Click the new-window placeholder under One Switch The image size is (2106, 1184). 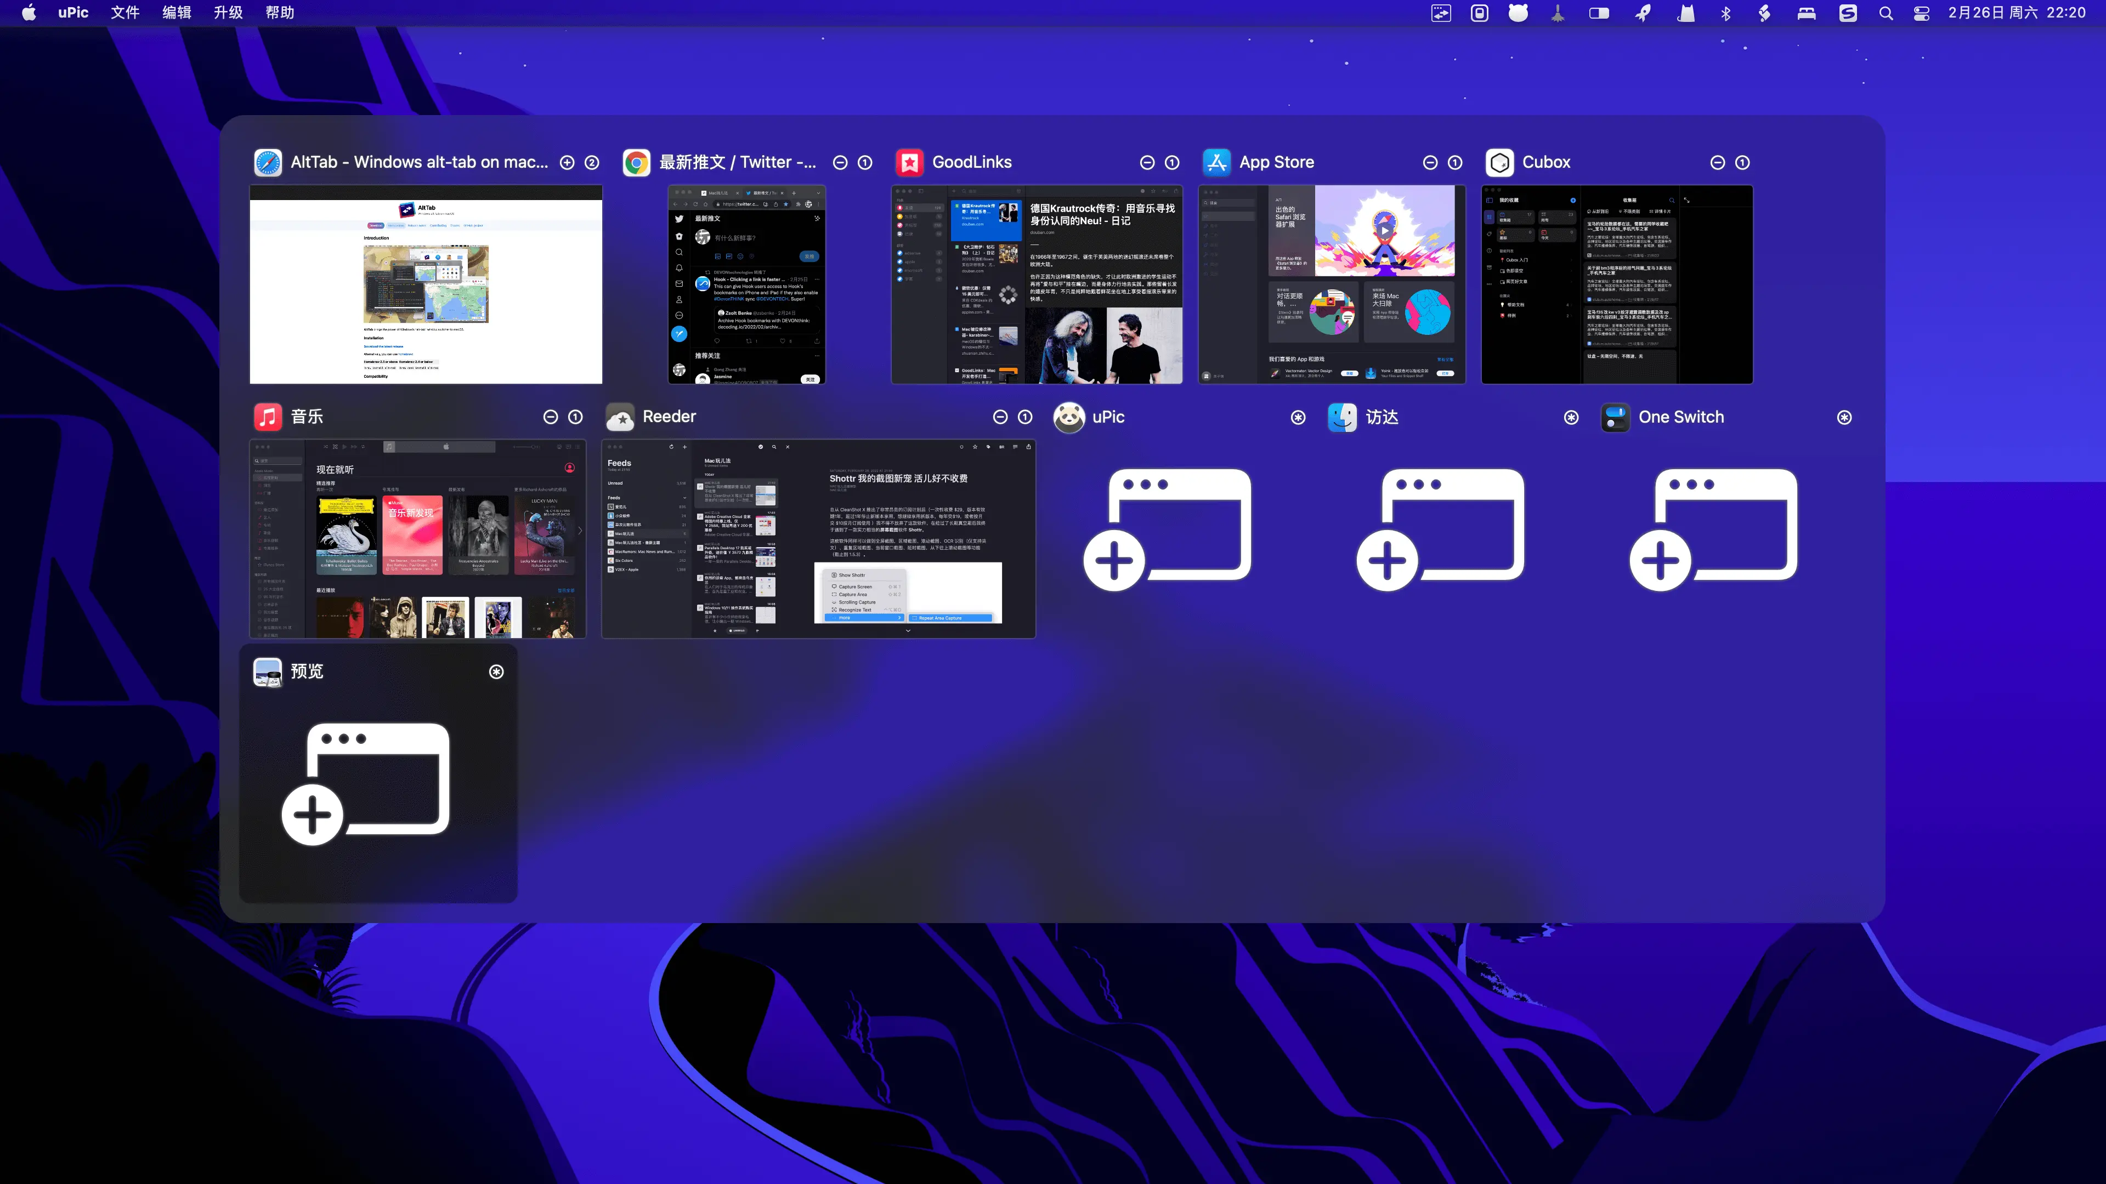(1713, 530)
